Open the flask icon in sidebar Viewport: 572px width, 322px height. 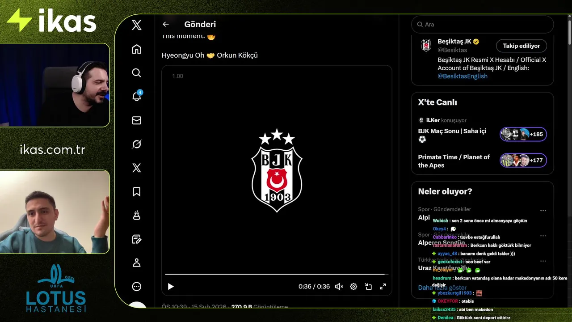(137, 216)
